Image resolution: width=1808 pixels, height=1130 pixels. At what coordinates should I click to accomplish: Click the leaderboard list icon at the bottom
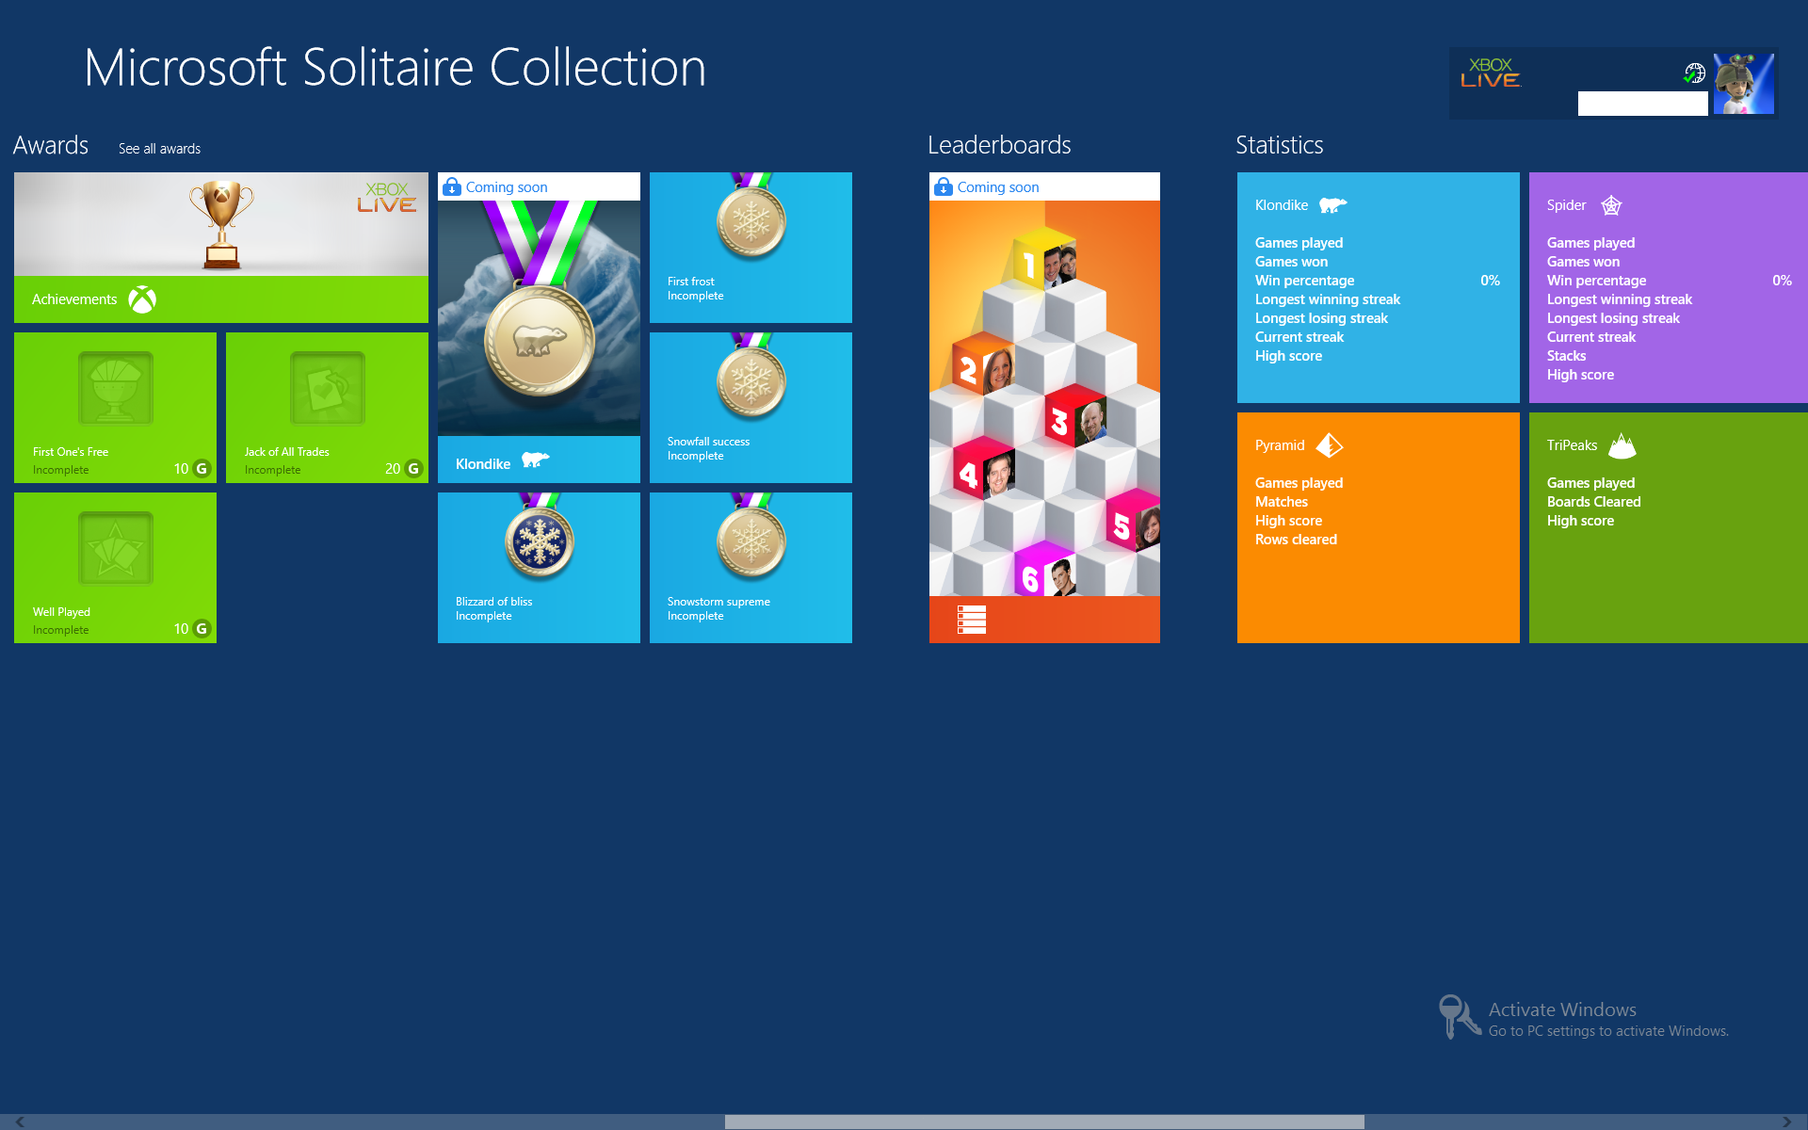pyautogui.click(x=972, y=620)
